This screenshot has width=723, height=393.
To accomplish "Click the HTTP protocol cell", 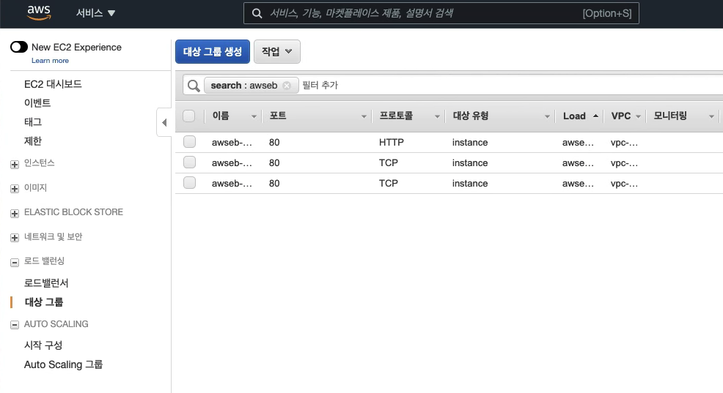I will click(391, 143).
